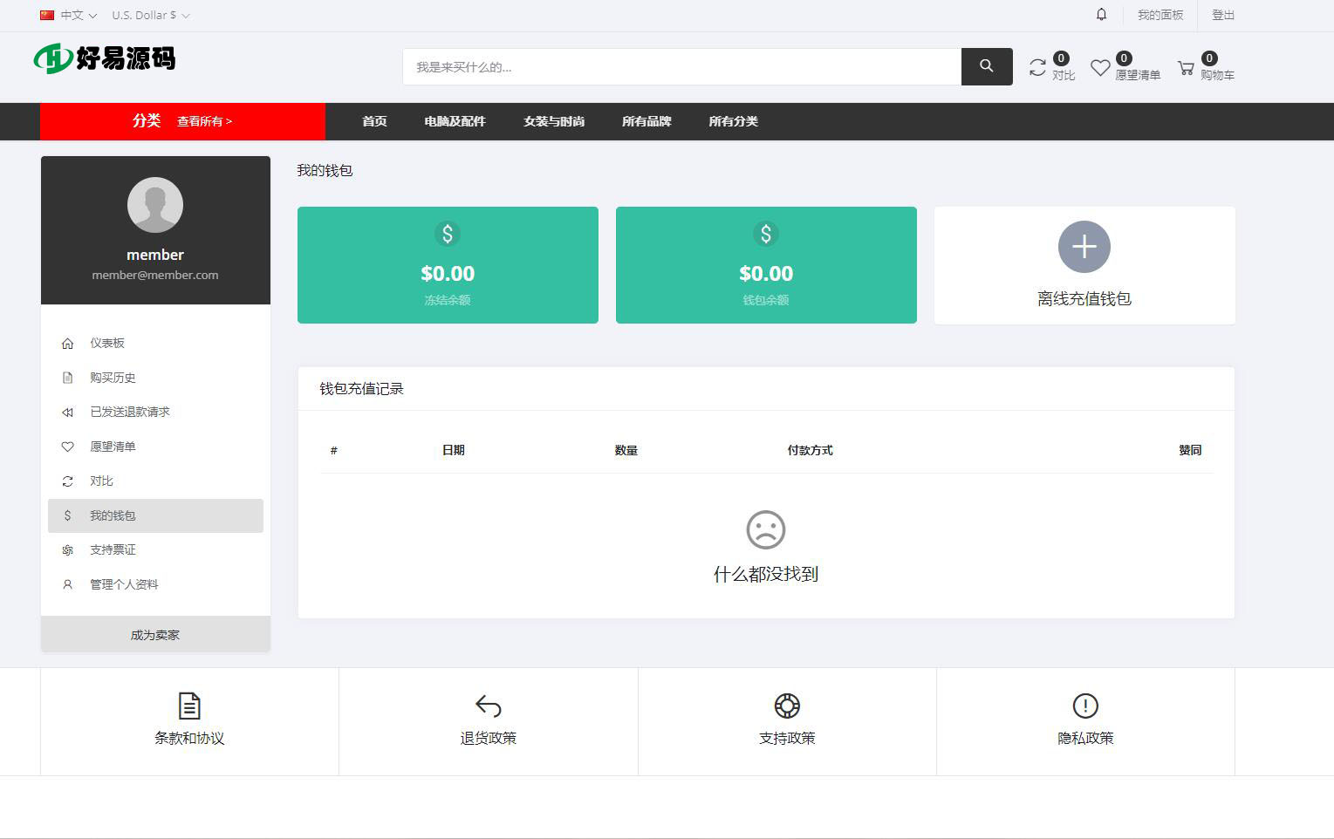Image resolution: width=1334 pixels, height=839 pixels.
Task: Open the 隐私政策 link
Action: pos(1085,738)
